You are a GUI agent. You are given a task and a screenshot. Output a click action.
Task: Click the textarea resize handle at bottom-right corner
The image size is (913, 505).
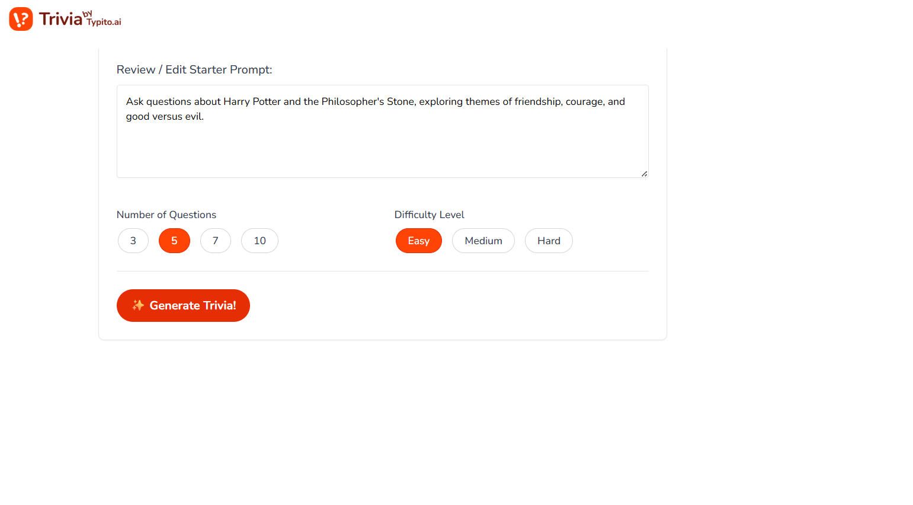(644, 173)
